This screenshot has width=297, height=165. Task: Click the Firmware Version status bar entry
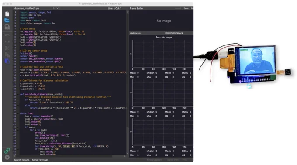(154, 160)
